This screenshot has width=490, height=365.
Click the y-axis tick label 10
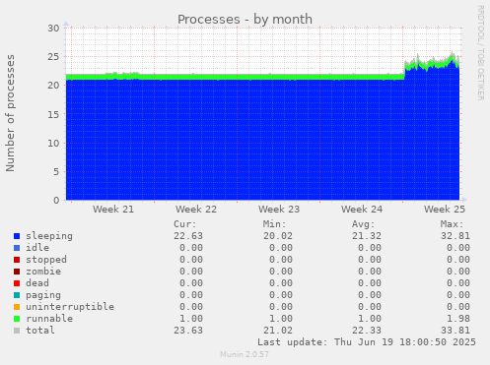[x=53, y=144]
